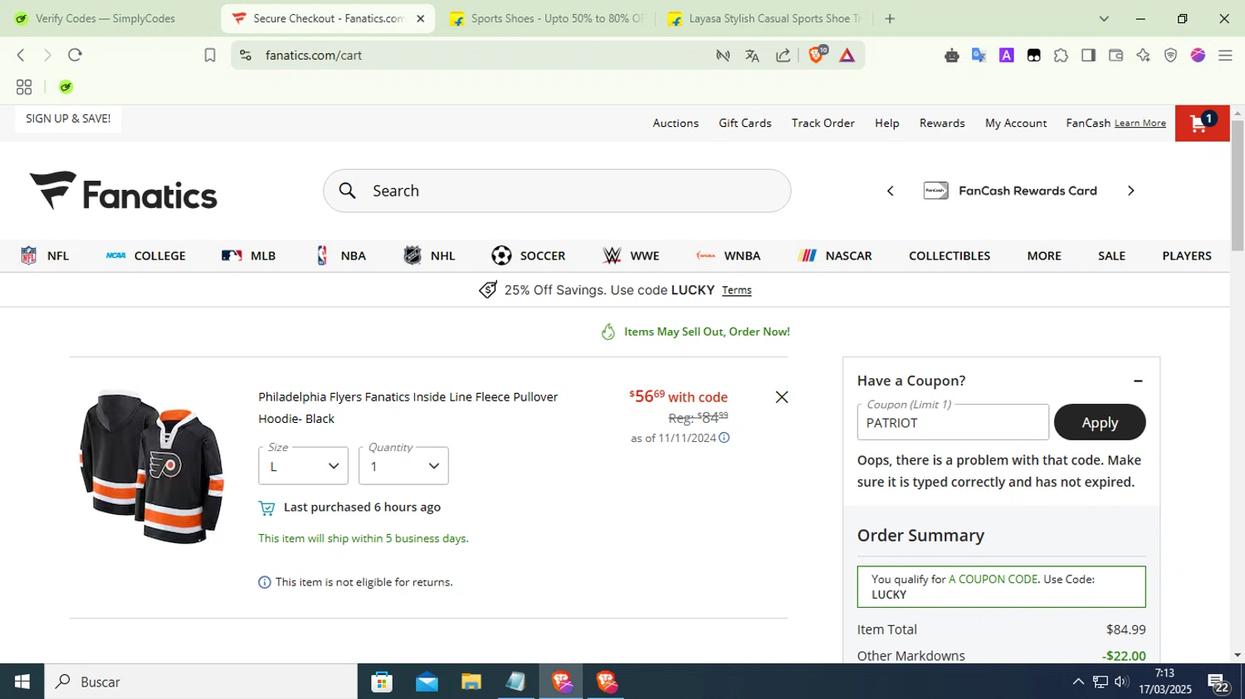Open Mail app from taskbar
This screenshot has height=699, width=1245.
pyautogui.click(x=427, y=682)
